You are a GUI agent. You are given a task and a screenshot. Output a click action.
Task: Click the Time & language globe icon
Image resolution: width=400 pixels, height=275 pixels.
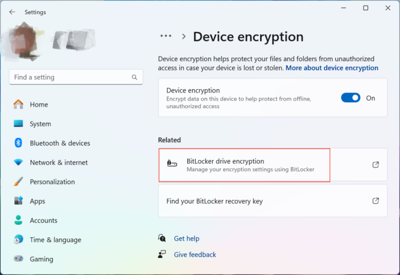pyautogui.click(x=18, y=240)
